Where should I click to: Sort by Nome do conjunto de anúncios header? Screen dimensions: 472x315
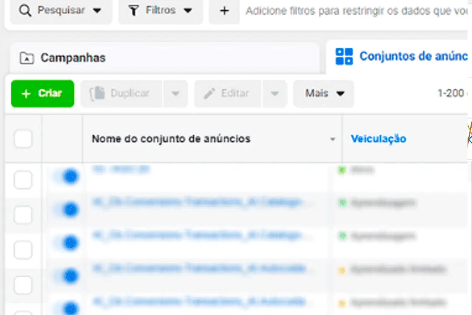171,139
